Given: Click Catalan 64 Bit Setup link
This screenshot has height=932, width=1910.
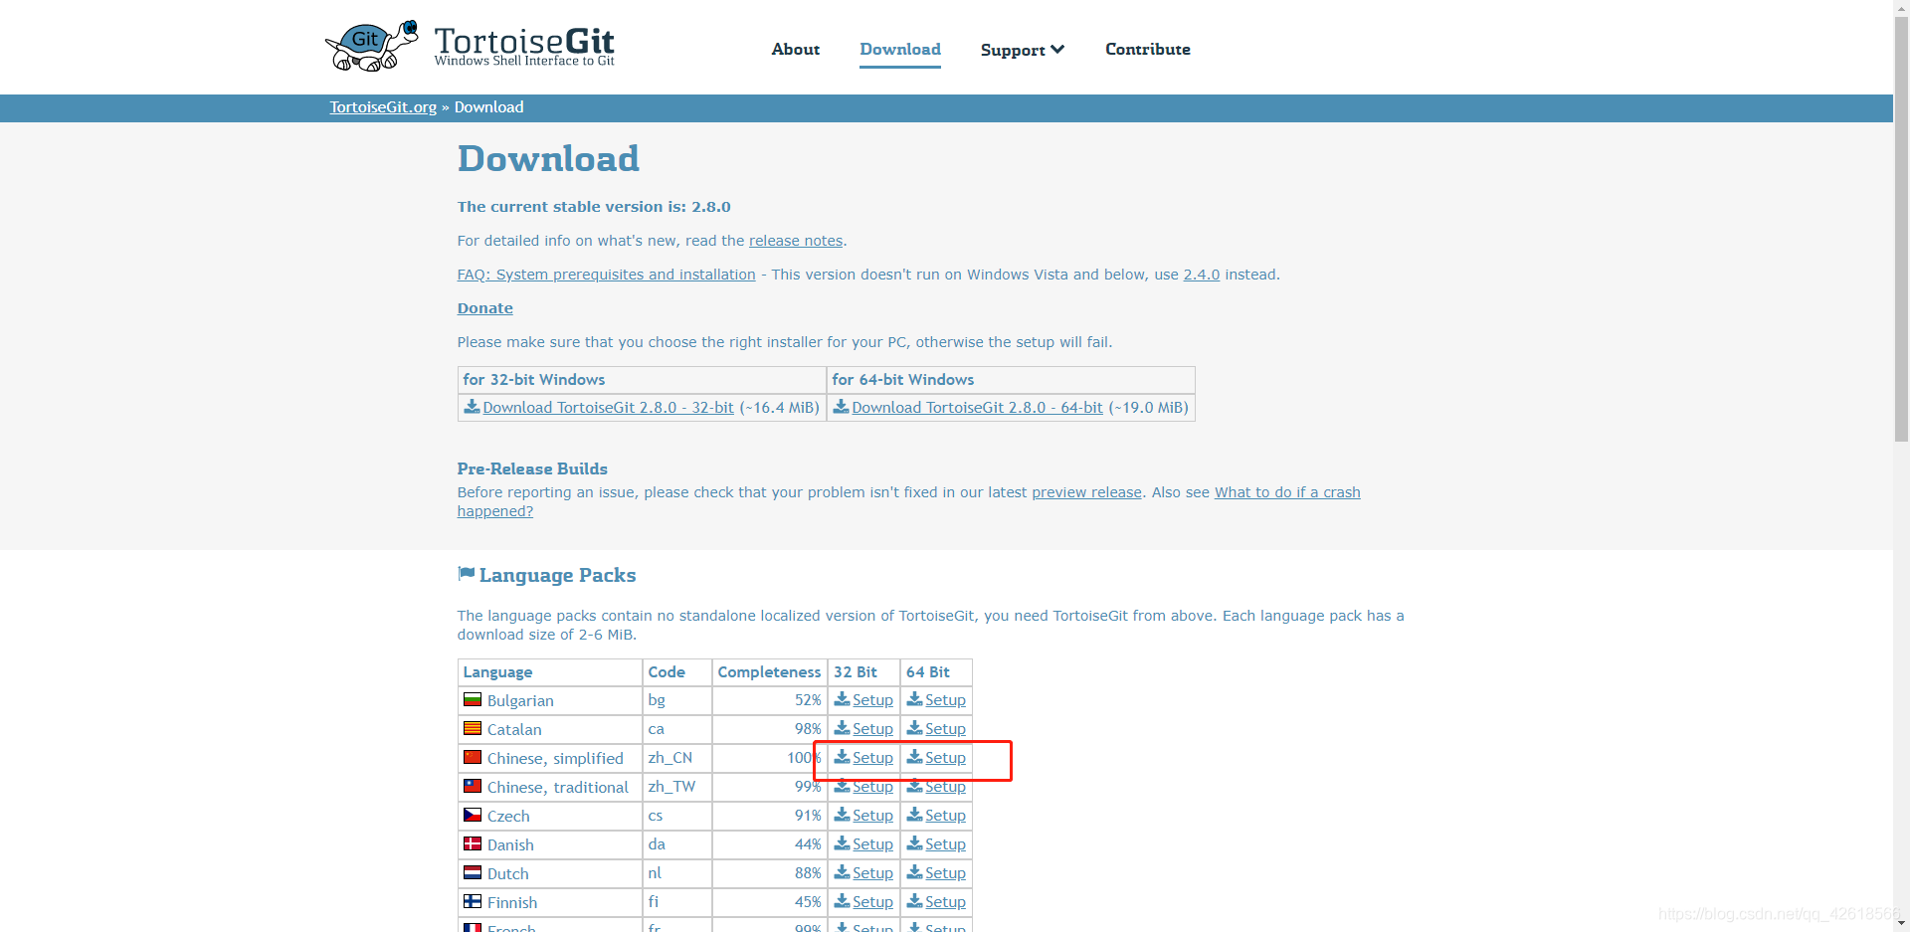Looking at the screenshot, I should 945,729.
